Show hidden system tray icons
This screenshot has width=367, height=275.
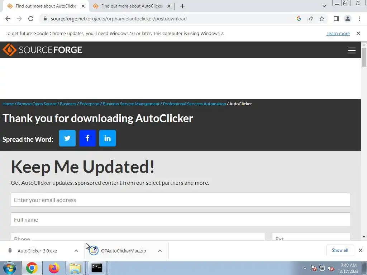point(305,268)
